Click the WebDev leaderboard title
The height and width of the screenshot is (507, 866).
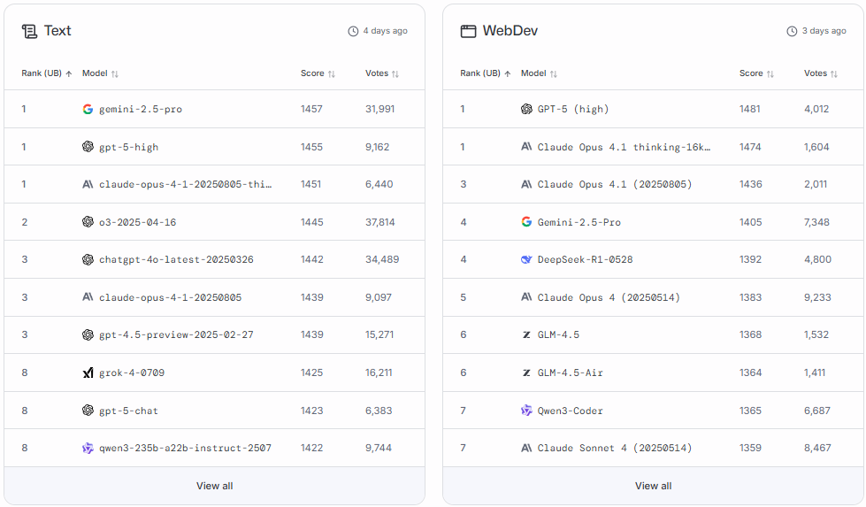[510, 31]
